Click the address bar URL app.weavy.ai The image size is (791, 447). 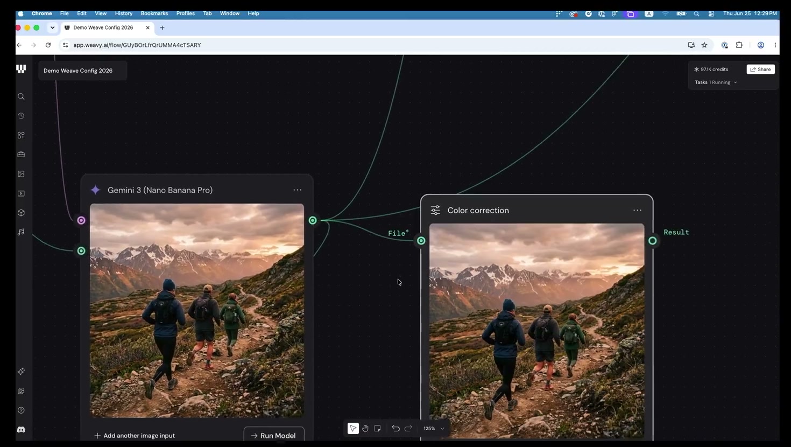click(137, 45)
